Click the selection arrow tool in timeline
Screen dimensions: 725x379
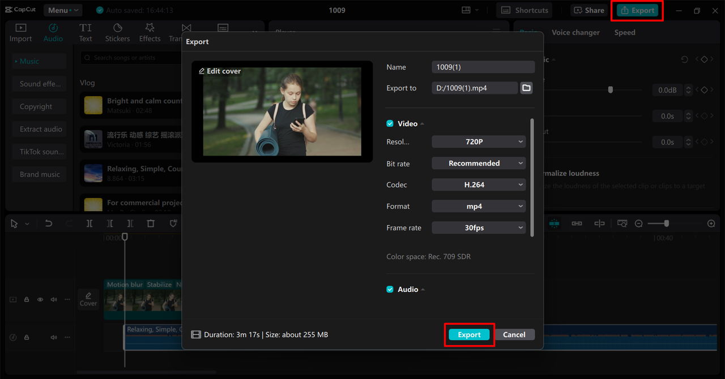pos(14,223)
